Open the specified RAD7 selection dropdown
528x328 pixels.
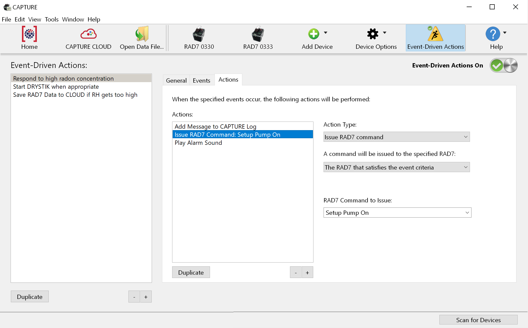point(397,167)
